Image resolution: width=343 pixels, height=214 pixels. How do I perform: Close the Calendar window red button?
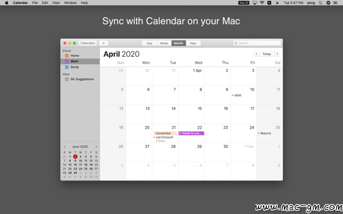[65, 43]
